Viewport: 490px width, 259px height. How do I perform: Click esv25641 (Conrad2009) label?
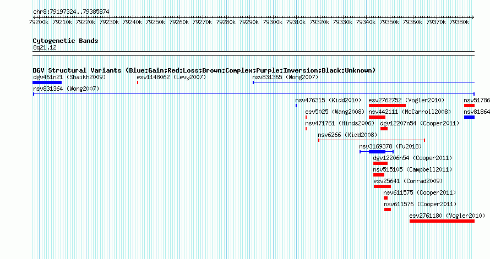pyautogui.click(x=408, y=181)
